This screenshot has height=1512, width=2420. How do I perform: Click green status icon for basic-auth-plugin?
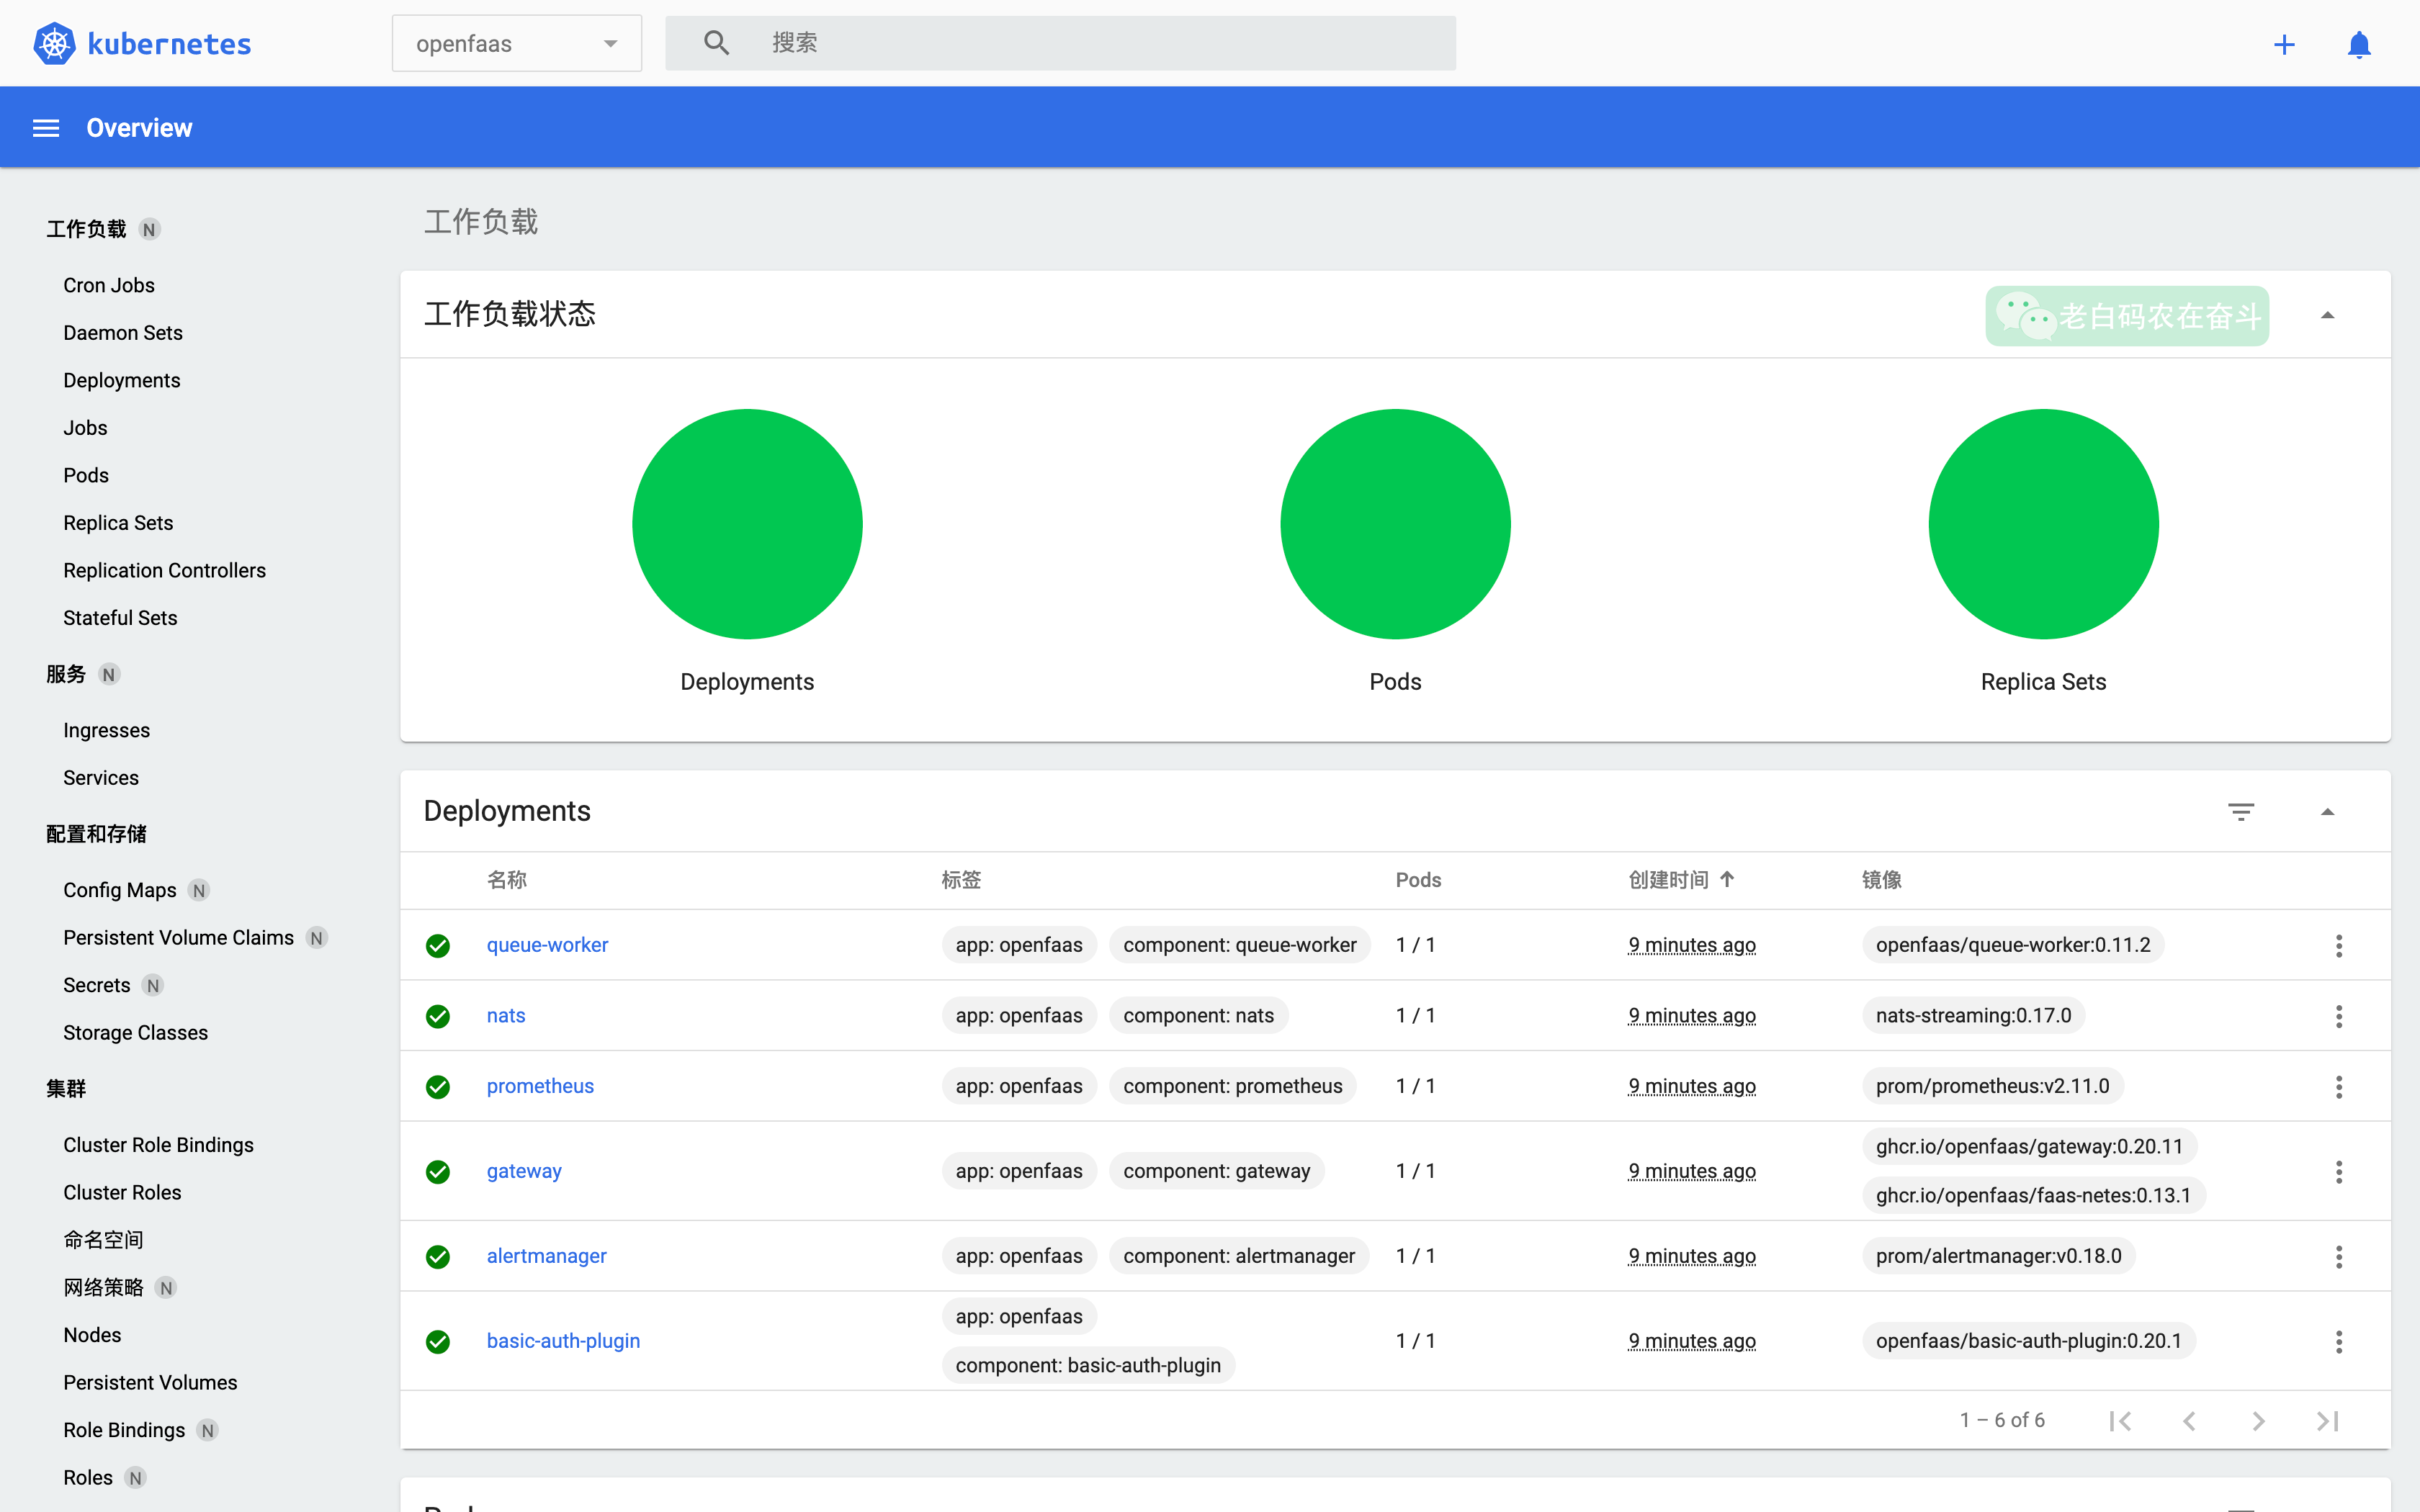pyautogui.click(x=438, y=1341)
